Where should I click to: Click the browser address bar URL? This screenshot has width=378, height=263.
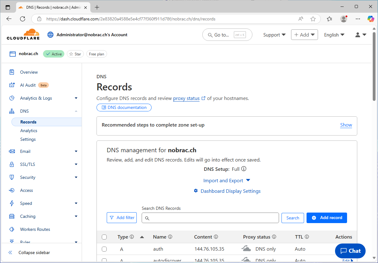(x=131, y=19)
